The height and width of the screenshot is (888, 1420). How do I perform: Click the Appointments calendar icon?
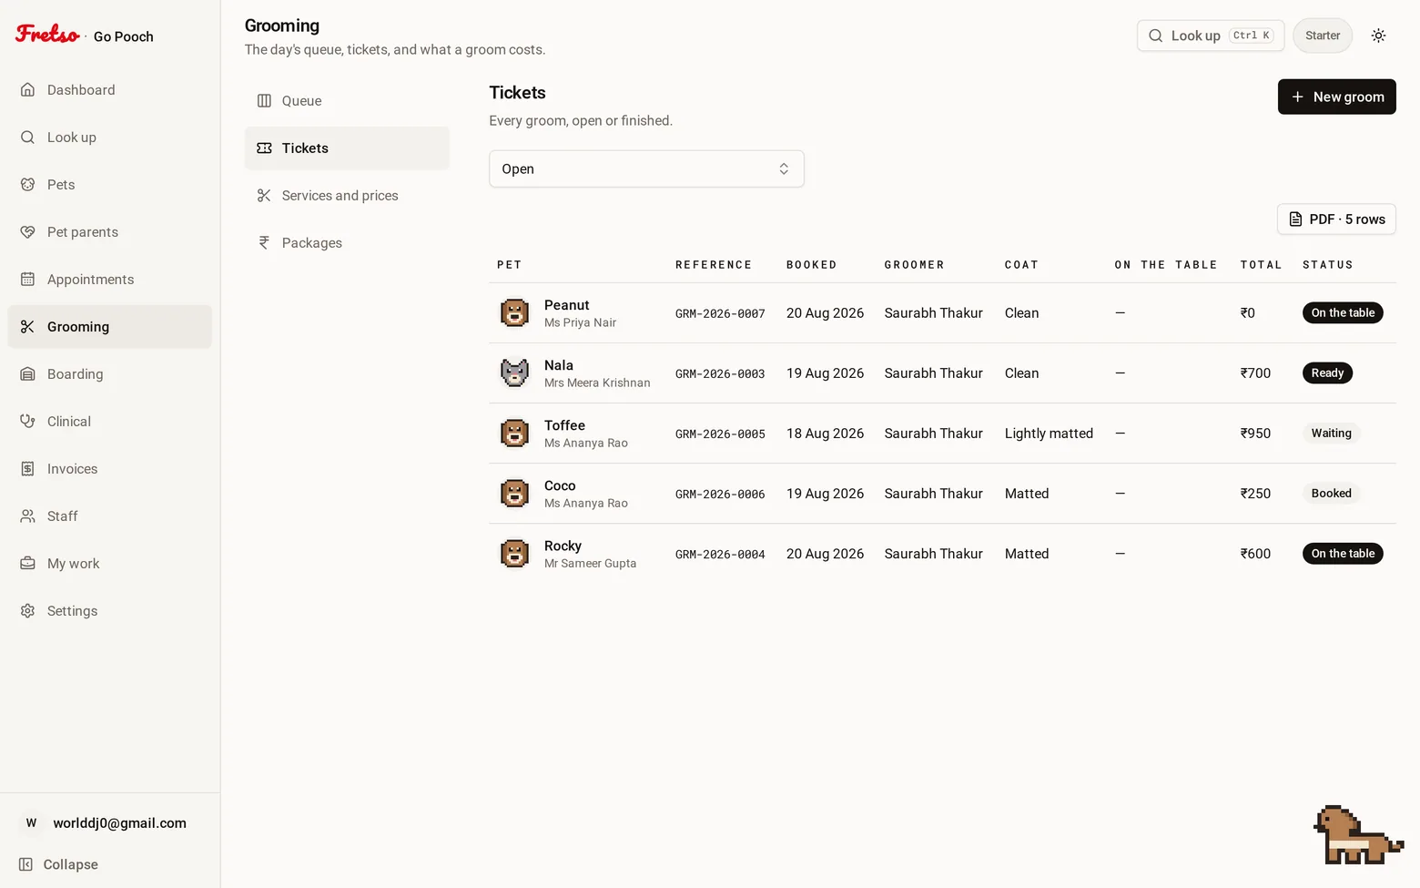(x=28, y=279)
